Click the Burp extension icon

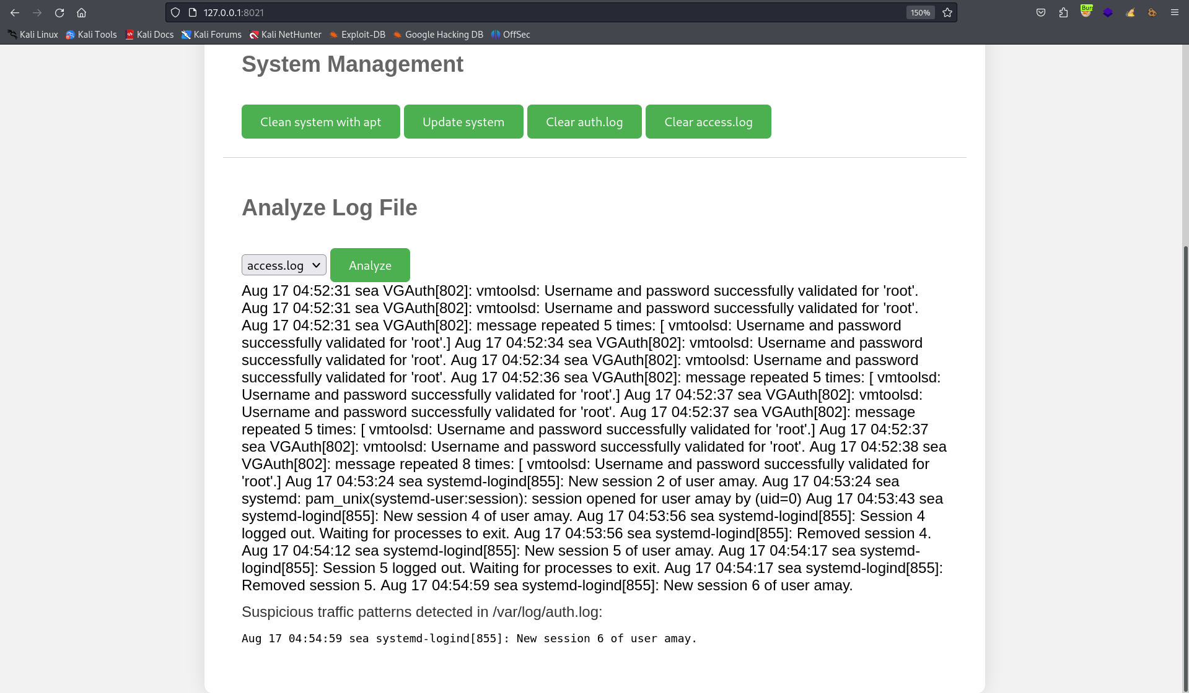pyautogui.click(x=1086, y=12)
